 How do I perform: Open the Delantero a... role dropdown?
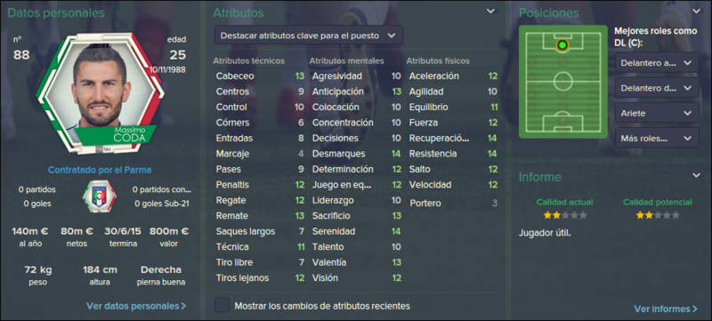[657, 62]
